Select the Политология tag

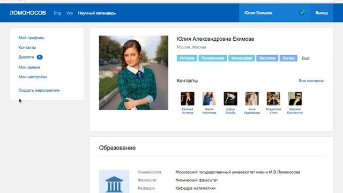click(x=213, y=58)
